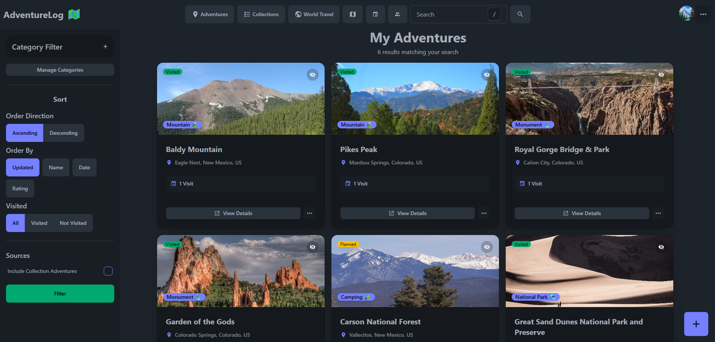
Task: Open more options menu on Pikes Peak card
Action: tap(484, 213)
